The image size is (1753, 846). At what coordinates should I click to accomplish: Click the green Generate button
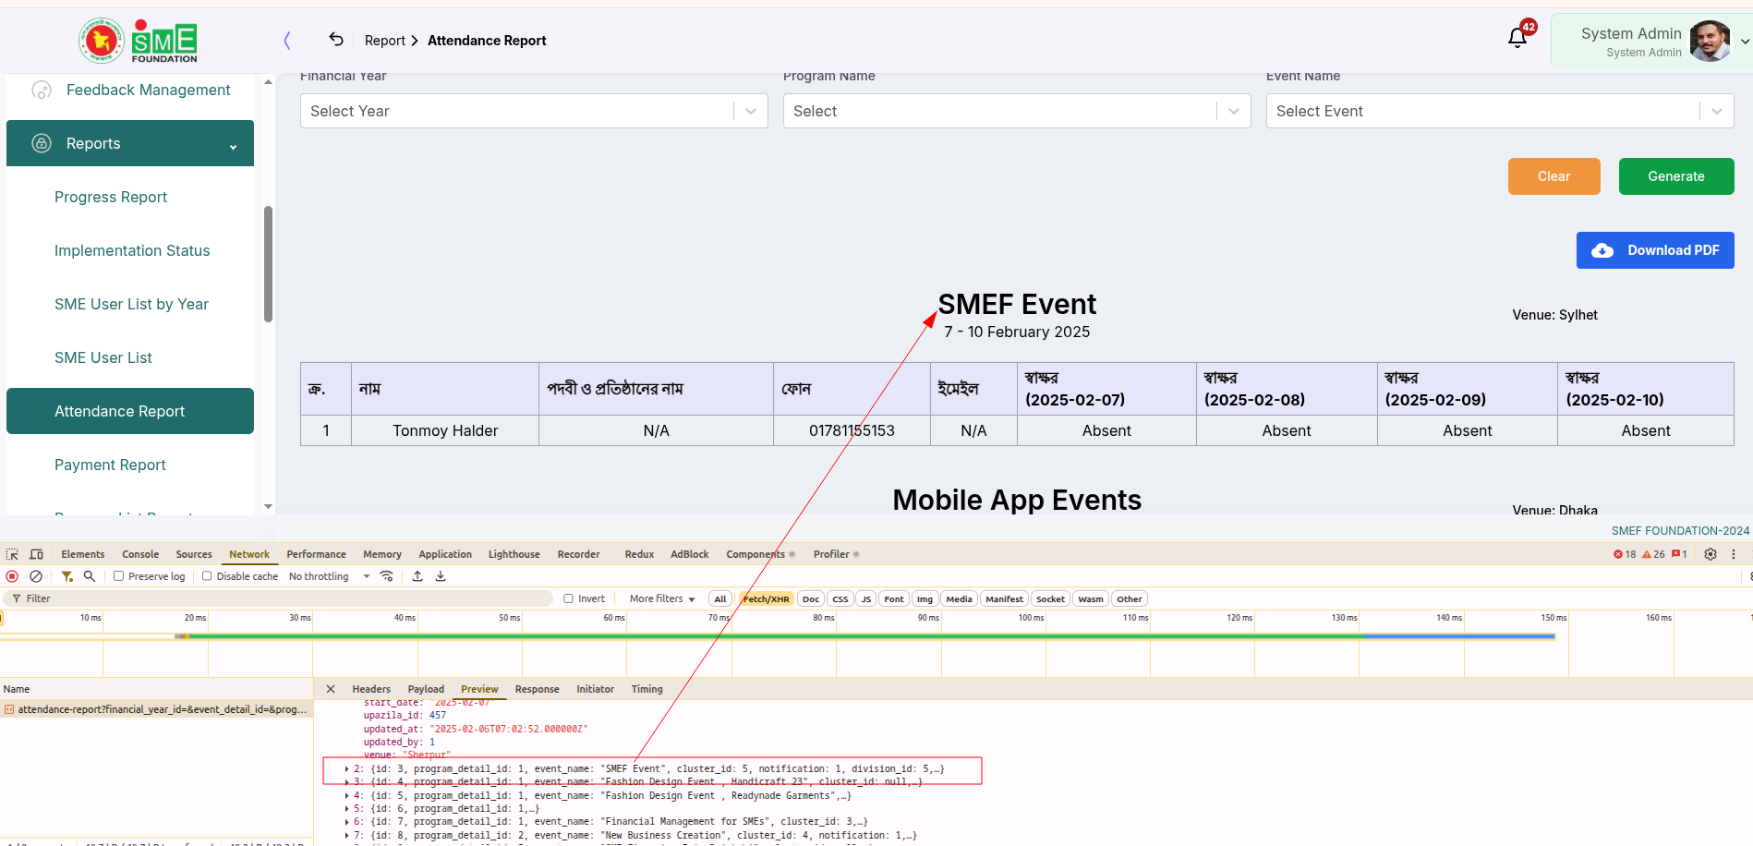click(x=1676, y=176)
